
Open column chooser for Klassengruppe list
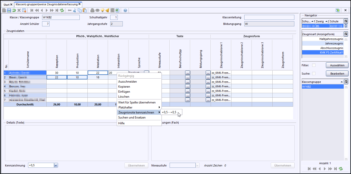pos(346,82)
